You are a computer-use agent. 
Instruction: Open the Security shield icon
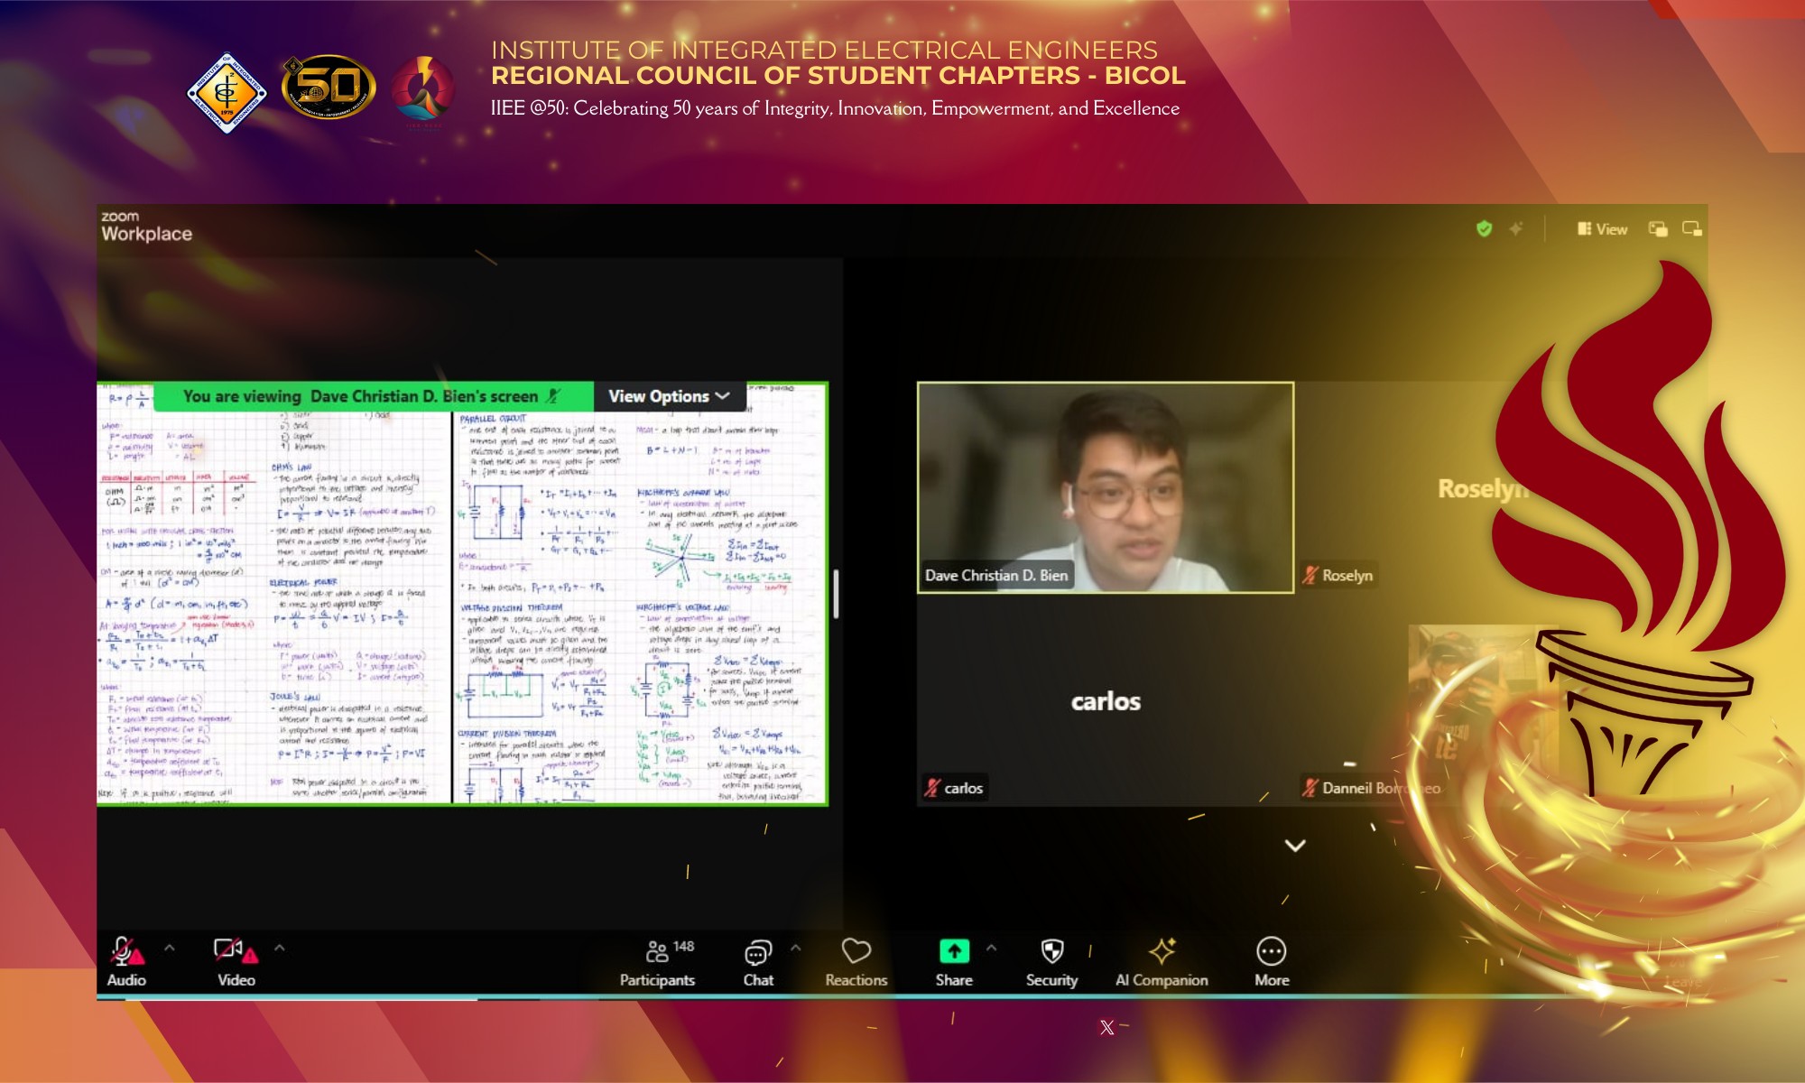point(1051,951)
